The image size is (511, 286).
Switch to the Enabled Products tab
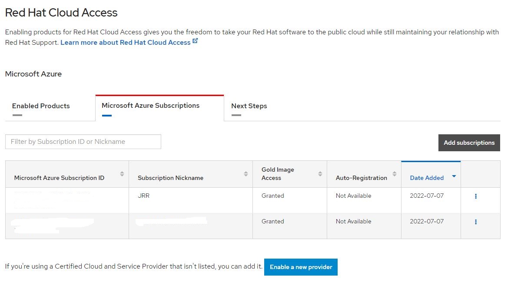click(x=41, y=106)
